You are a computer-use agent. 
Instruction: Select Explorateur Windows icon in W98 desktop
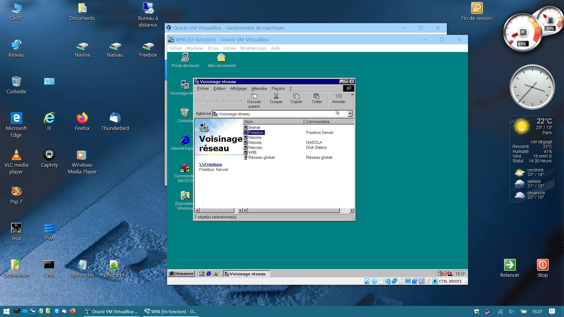[x=185, y=200]
